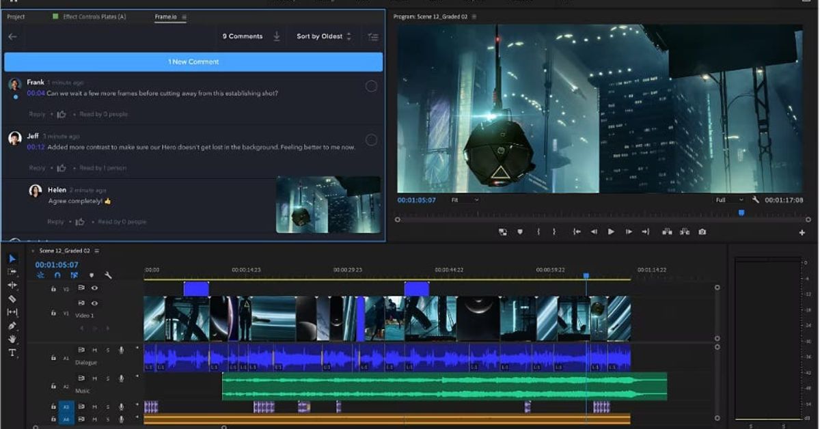Viewport: 820px width, 429px height.
Task: Open Program Monitor wrench settings
Action: 756,200
